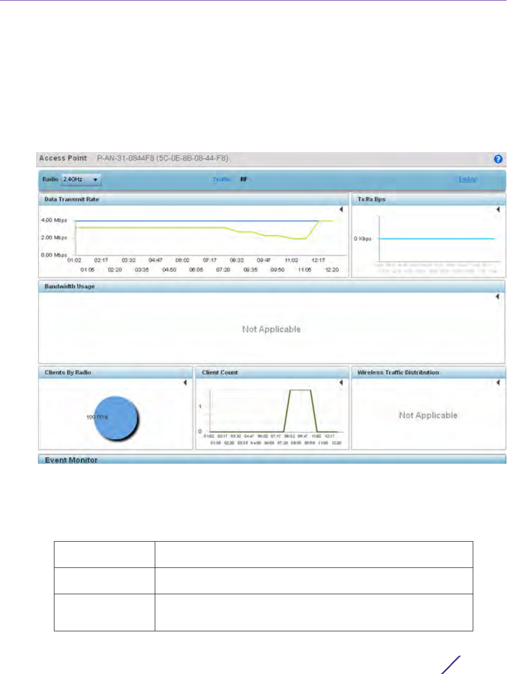The image size is (507, 674).
Task: Click the 0 Kbps axis label
Action: [363, 239]
